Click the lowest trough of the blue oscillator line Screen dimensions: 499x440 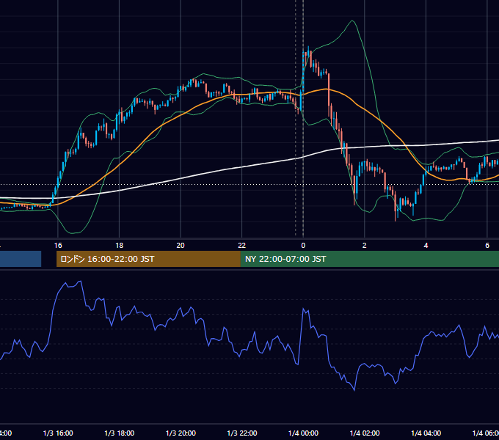[x=354, y=390]
